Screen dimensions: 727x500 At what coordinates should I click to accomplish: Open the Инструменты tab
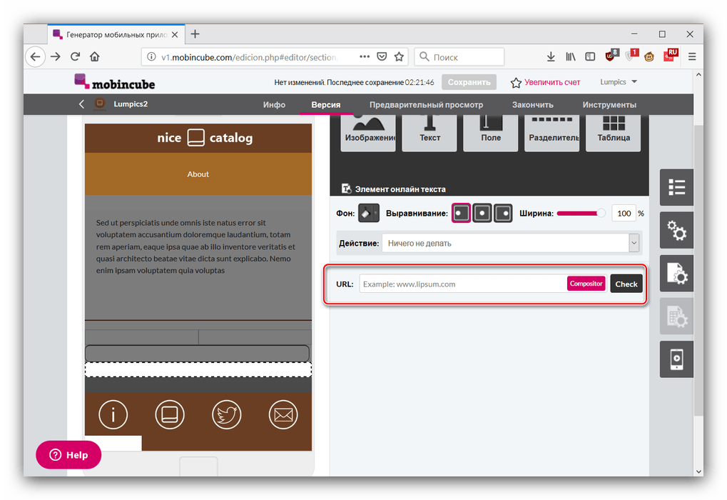pos(609,104)
